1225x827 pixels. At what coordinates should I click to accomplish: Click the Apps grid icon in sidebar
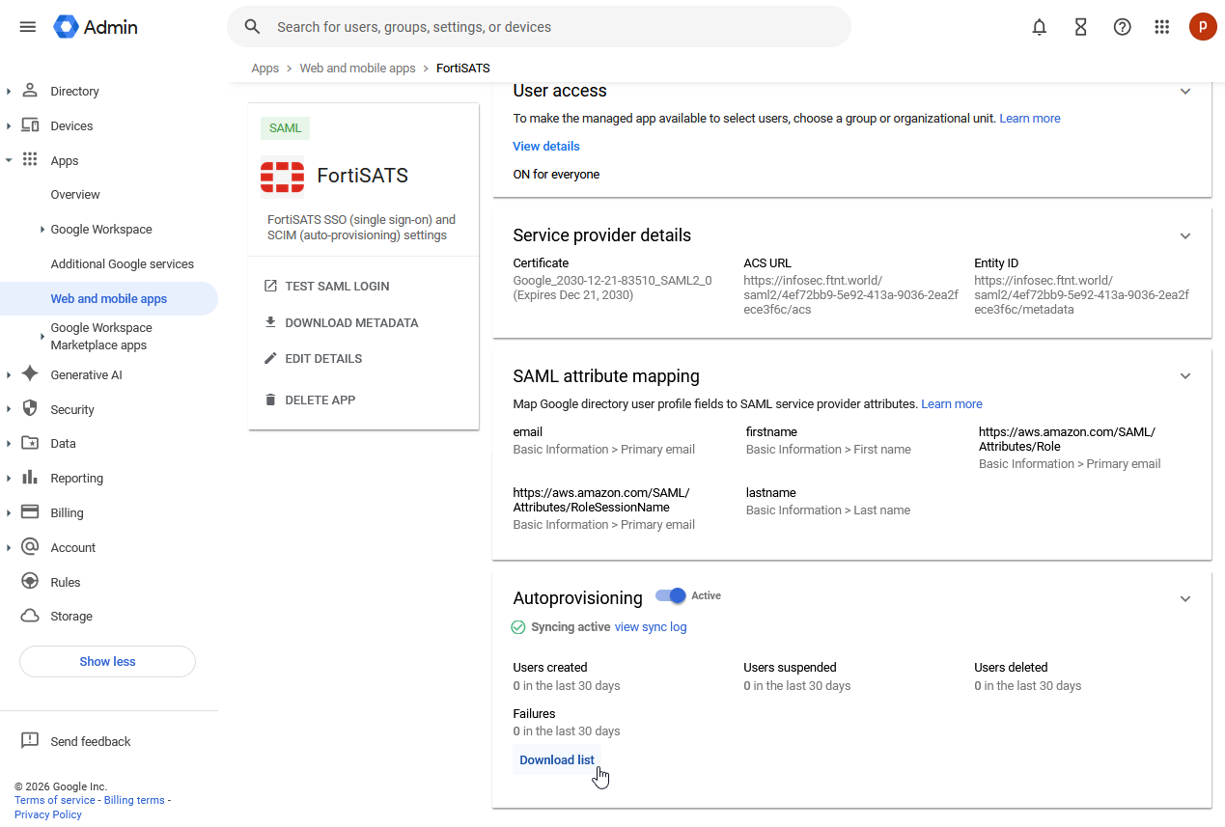pos(30,160)
